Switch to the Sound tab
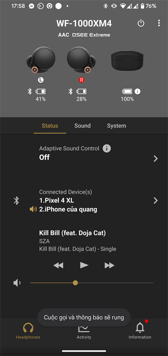Viewport: 168px width, 356px height. tap(82, 126)
